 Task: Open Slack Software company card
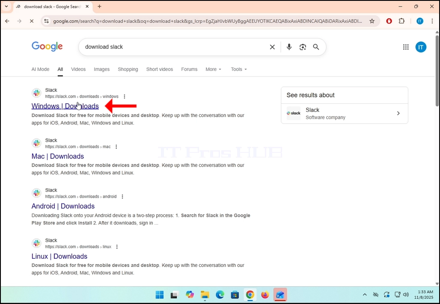344,114
